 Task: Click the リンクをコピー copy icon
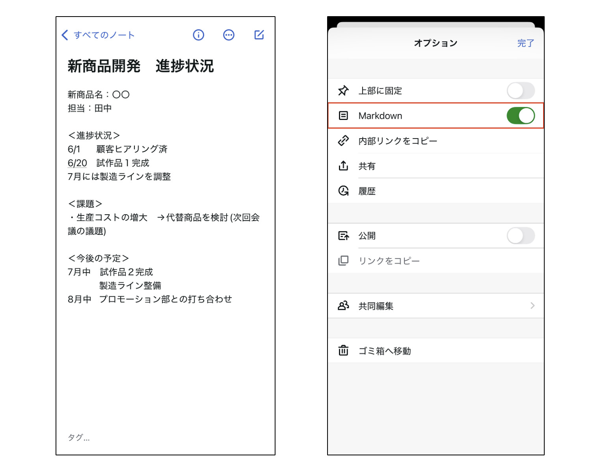click(x=343, y=260)
